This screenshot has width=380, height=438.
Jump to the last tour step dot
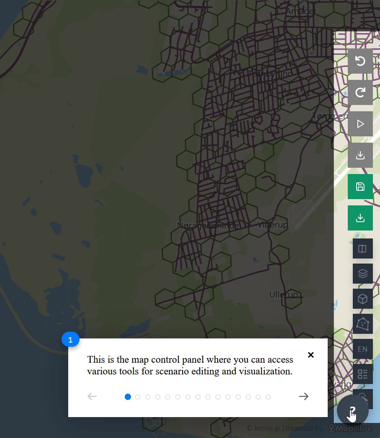point(268,397)
